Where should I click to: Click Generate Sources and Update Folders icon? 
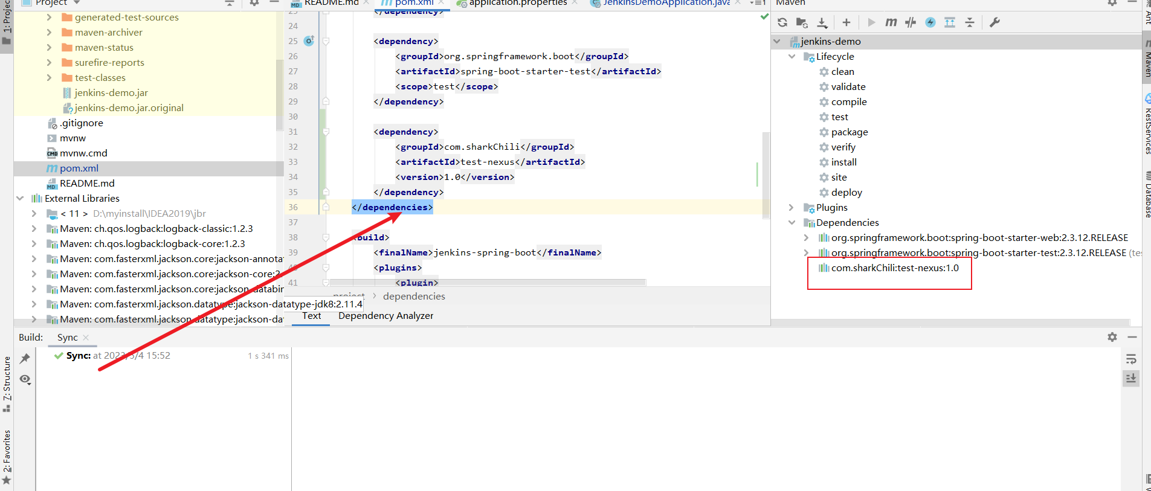[x=802, y=22]
